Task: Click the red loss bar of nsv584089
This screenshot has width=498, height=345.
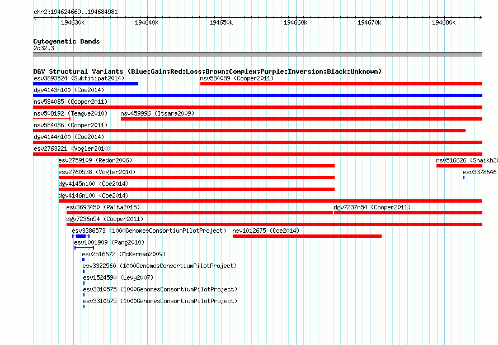Action: (341, 84)
